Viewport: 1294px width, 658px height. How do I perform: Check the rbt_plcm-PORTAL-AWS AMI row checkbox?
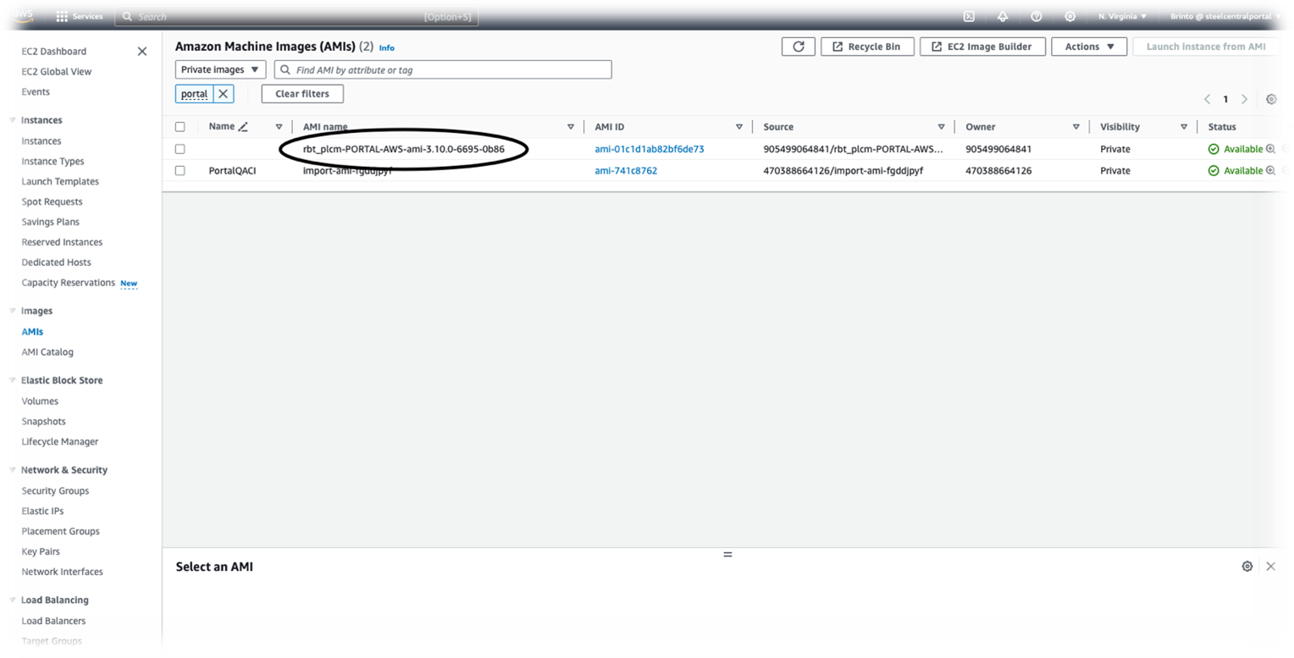click(x=180, y=149)
